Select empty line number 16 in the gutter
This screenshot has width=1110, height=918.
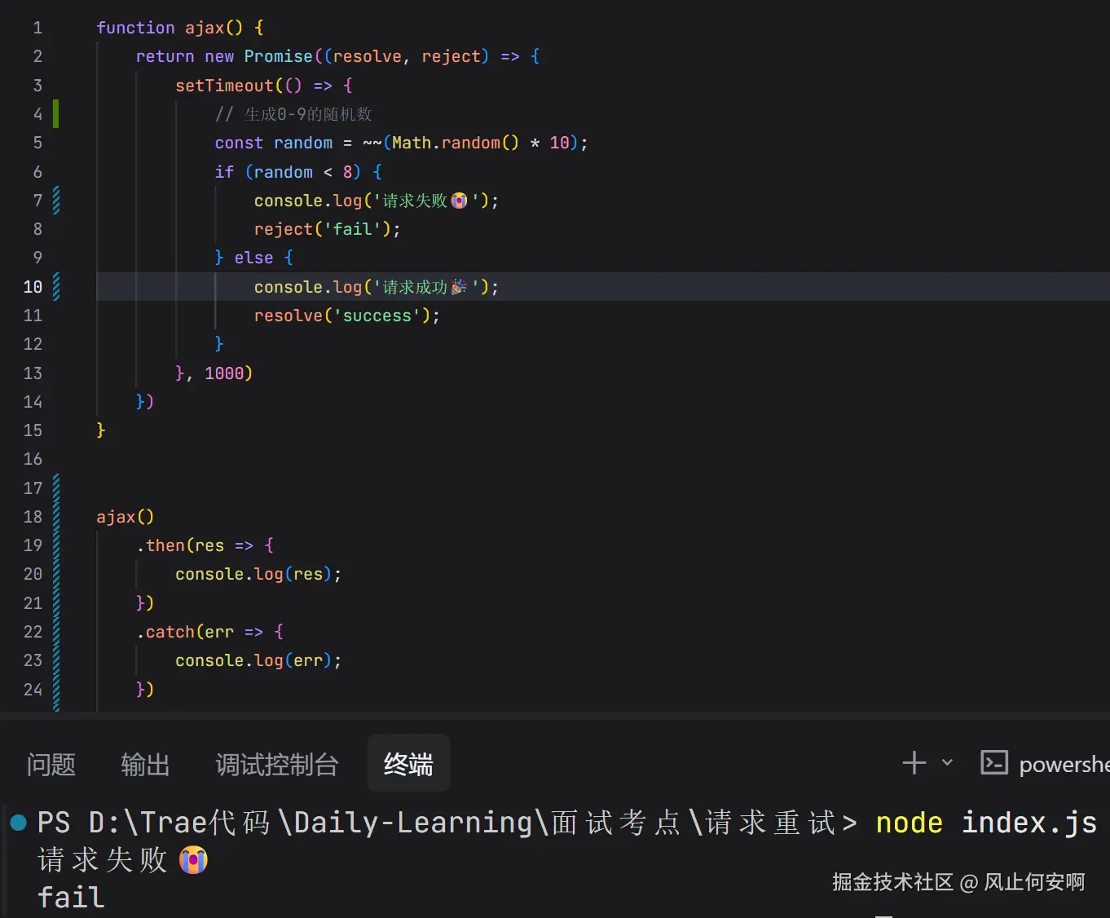click(x=33, y=459)
